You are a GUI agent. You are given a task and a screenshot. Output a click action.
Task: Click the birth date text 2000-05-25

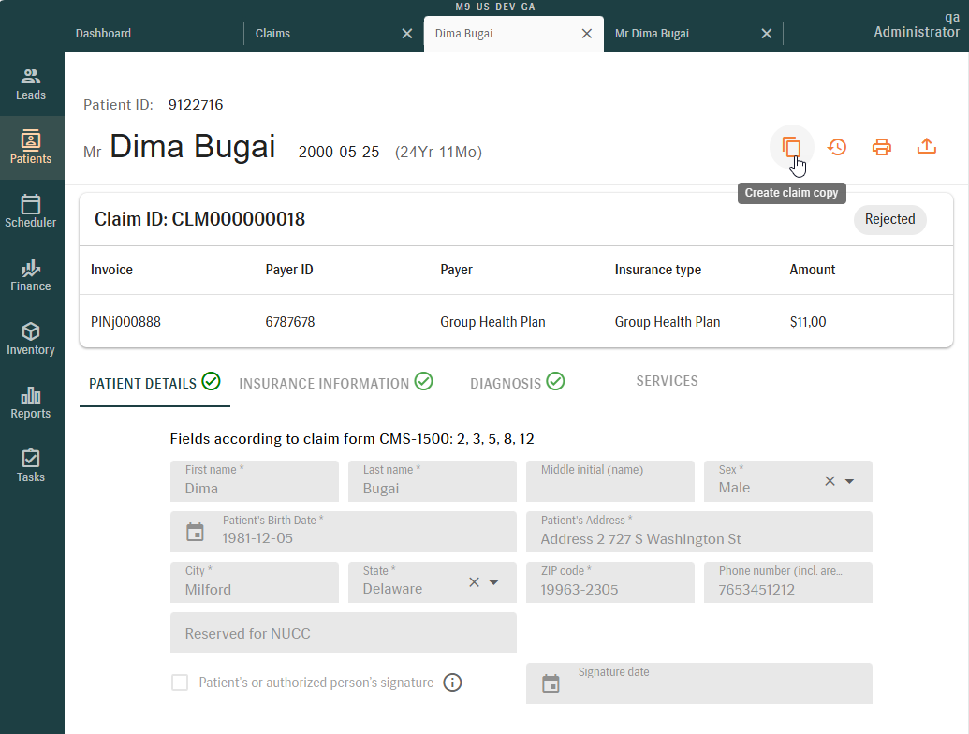339,152
